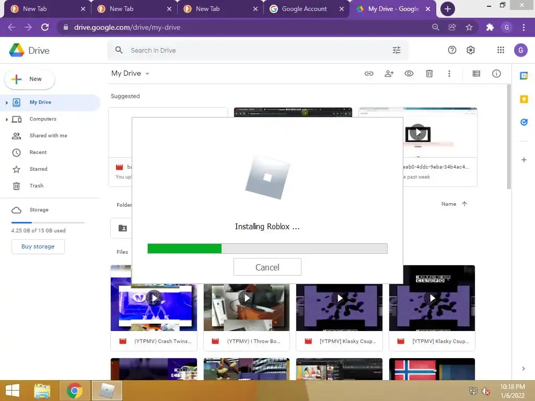Open Google Keep side panel icon

click(x=524, y=99)
